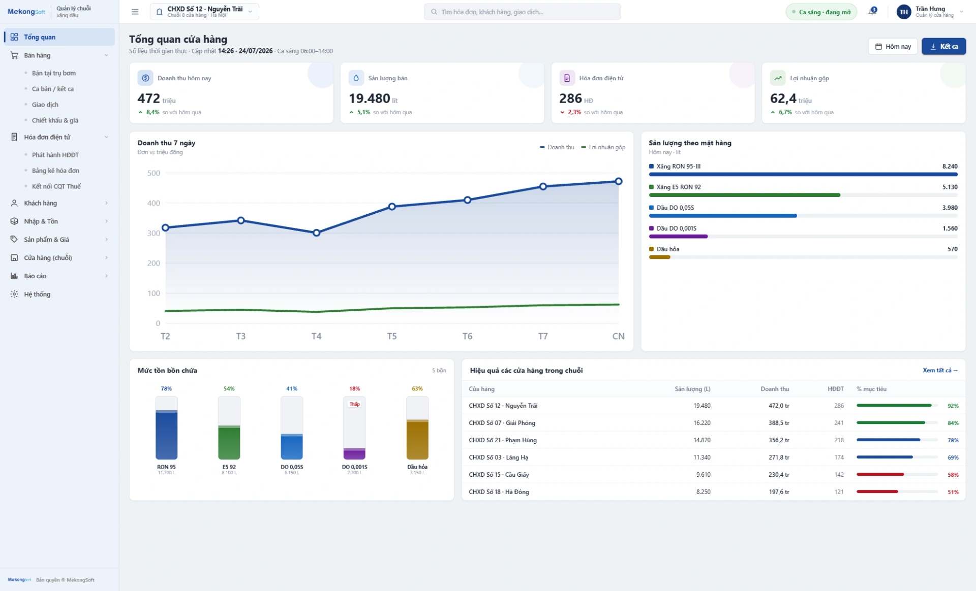Viewport: 976px width, 591px height.
Task: Click the Hóa đơn điện tử card icon
Action: coord(567,78)
